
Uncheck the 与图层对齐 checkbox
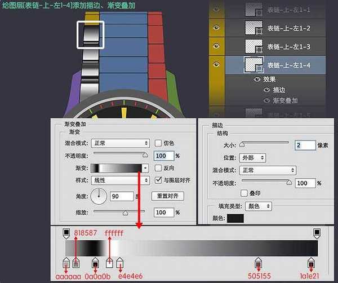coord(158,180)
